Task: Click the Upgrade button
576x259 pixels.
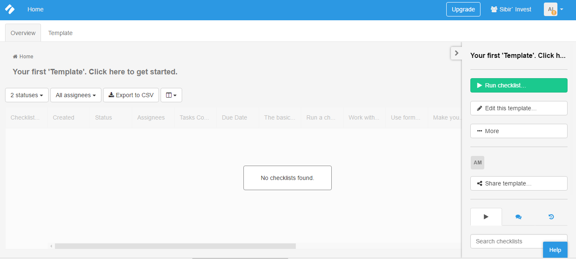Action: (x=463, y=9)
